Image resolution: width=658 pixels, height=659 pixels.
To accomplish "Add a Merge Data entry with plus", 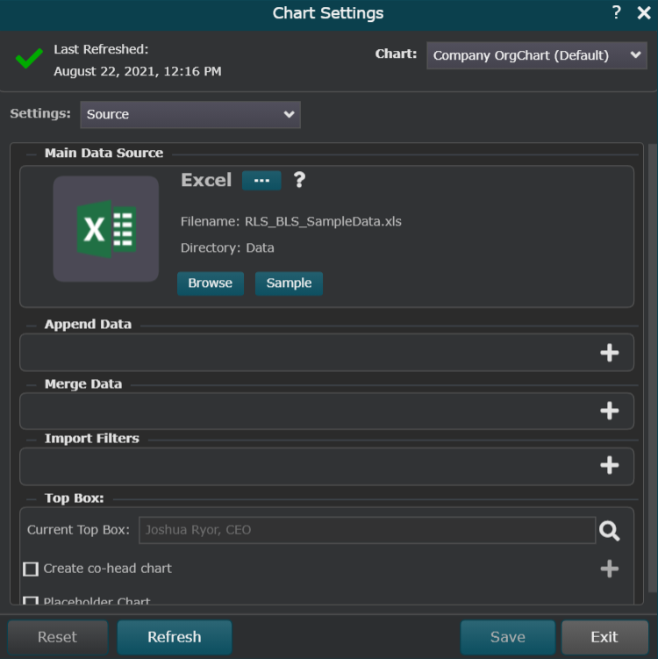I will pyautogui.click(x=609, y=411).
